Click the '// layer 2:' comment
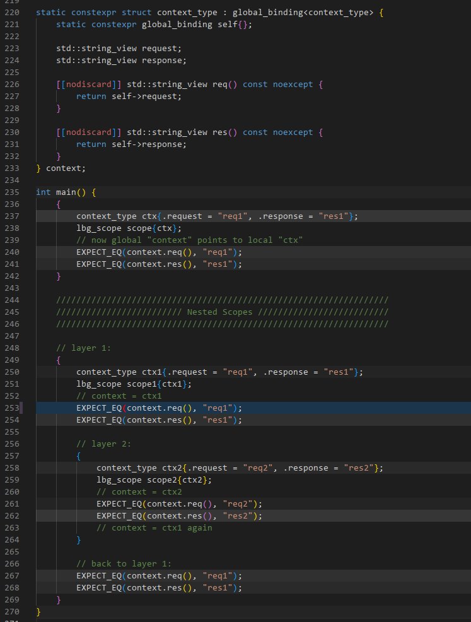471x622 pixels. pos(103,444)
